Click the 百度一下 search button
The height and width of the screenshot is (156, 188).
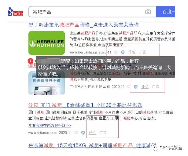166,12
